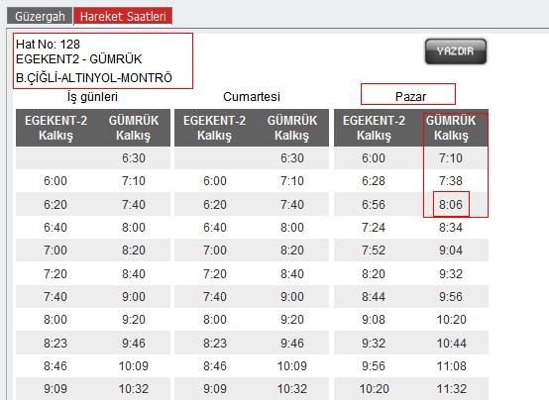Click 9:09 in the Cumartesi EGEKENT-2 column
The image size is (549, 400).
[x=215, y=389]
